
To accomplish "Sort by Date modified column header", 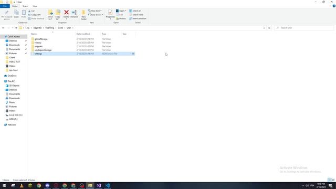I will point(88,34).
